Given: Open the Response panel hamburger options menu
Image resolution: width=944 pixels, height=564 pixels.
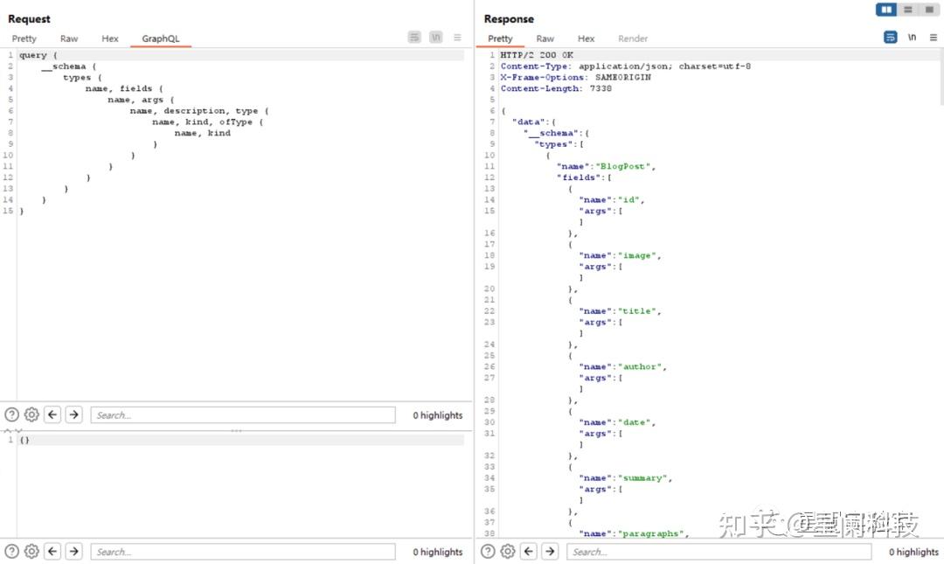Looking at the screenshot, I should 933,38.
